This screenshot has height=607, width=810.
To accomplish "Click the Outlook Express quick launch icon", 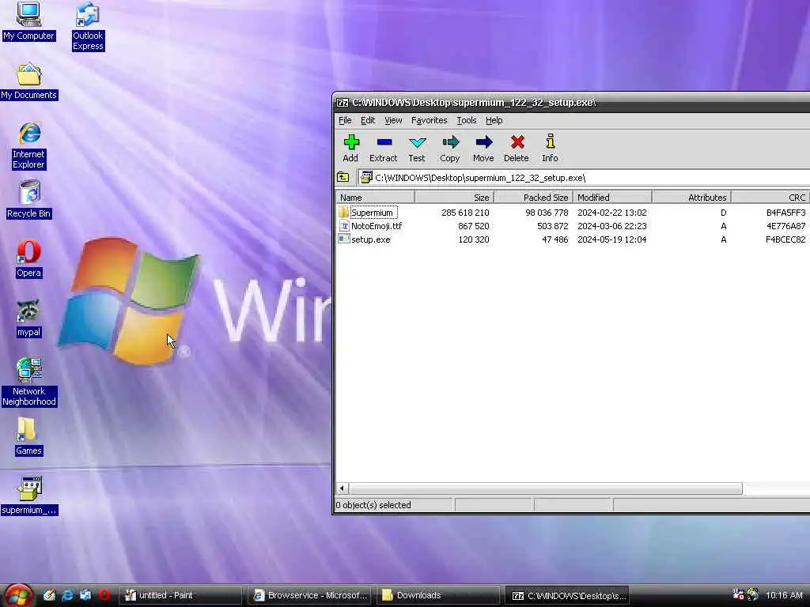I will click(x=85, y=595).
